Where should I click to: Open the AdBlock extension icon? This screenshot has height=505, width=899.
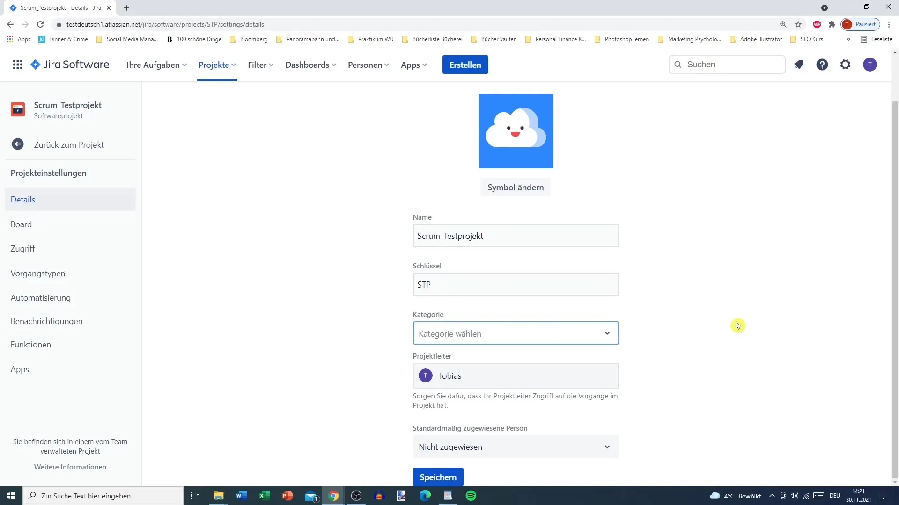pyautogui.click(x=817, y=24)
